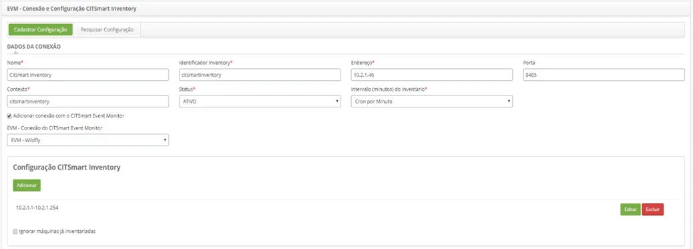This screenshot has height=249, width=693.
Task: Click the Configuração CITSmart Inventory heading
Action: [x=67, y=168]
